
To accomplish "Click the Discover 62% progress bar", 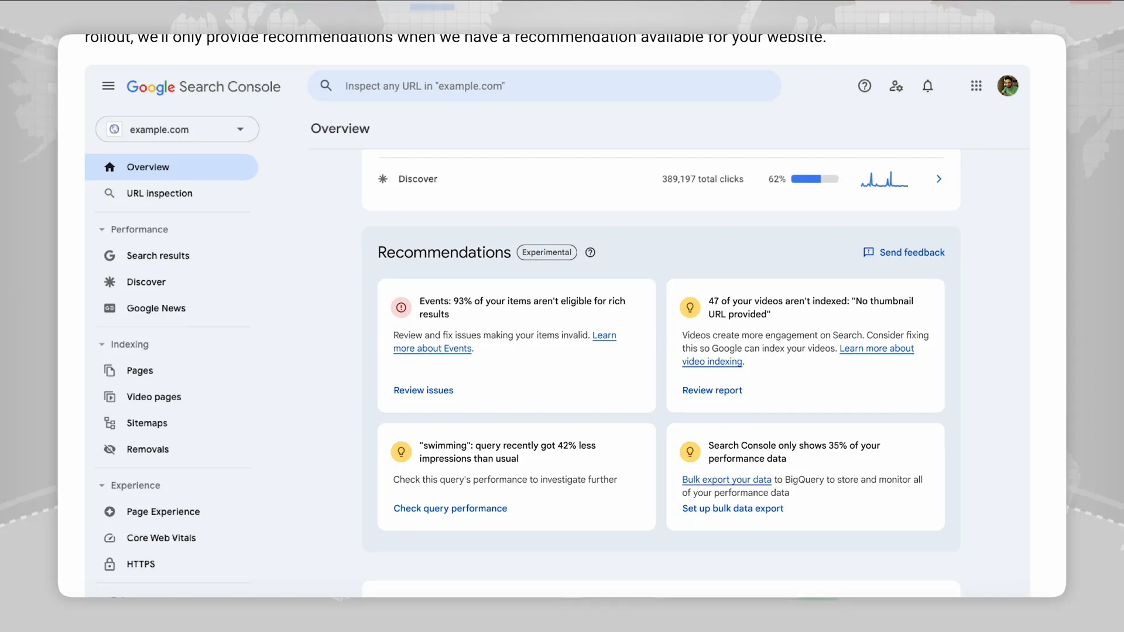I will pos(814,179).
